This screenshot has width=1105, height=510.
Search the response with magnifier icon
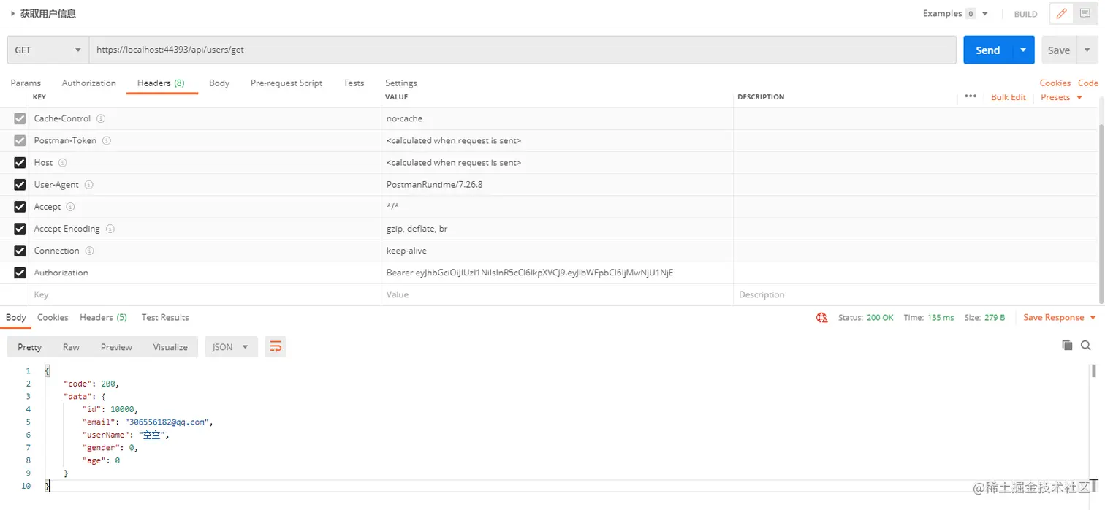pos(1086,345)
